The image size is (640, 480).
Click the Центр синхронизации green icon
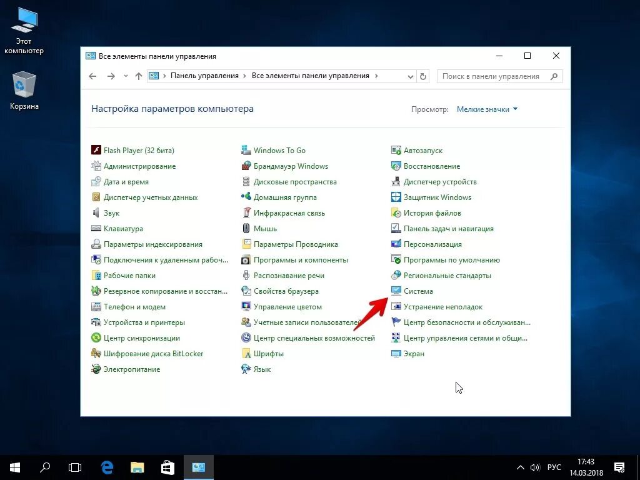click(x=96, y=338)
